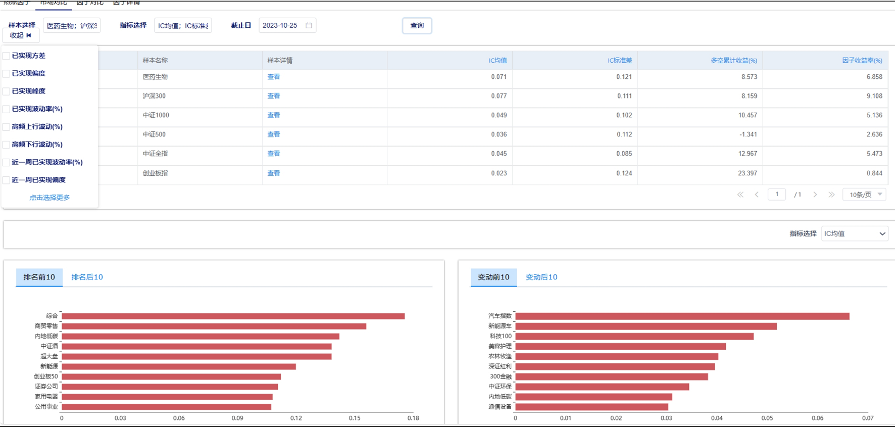Click the 公用事业 label in ranking chart
The height and width of the screenshot is (428, 895).
coord(46,406)
